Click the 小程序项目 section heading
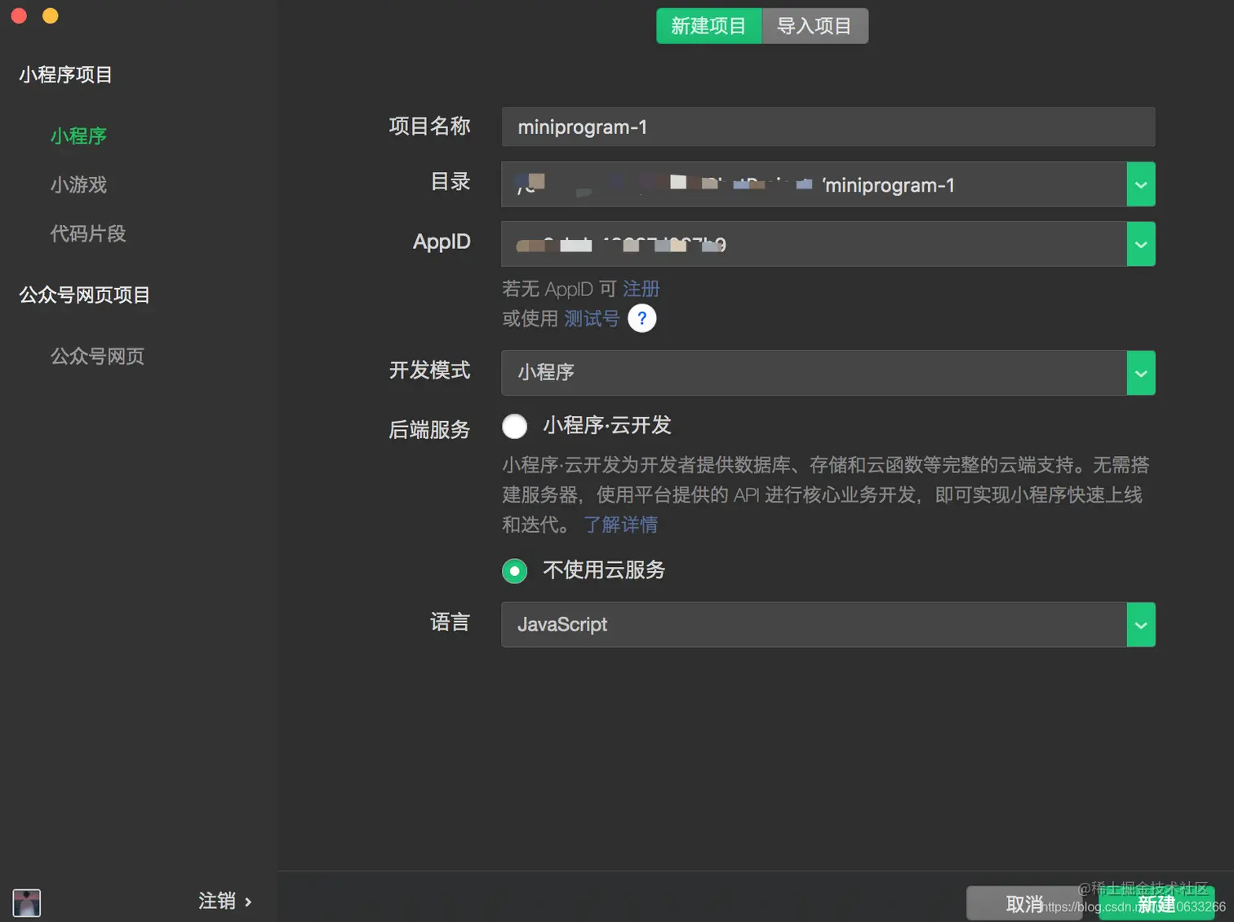Screen dimensions: 1234x922 65,75
